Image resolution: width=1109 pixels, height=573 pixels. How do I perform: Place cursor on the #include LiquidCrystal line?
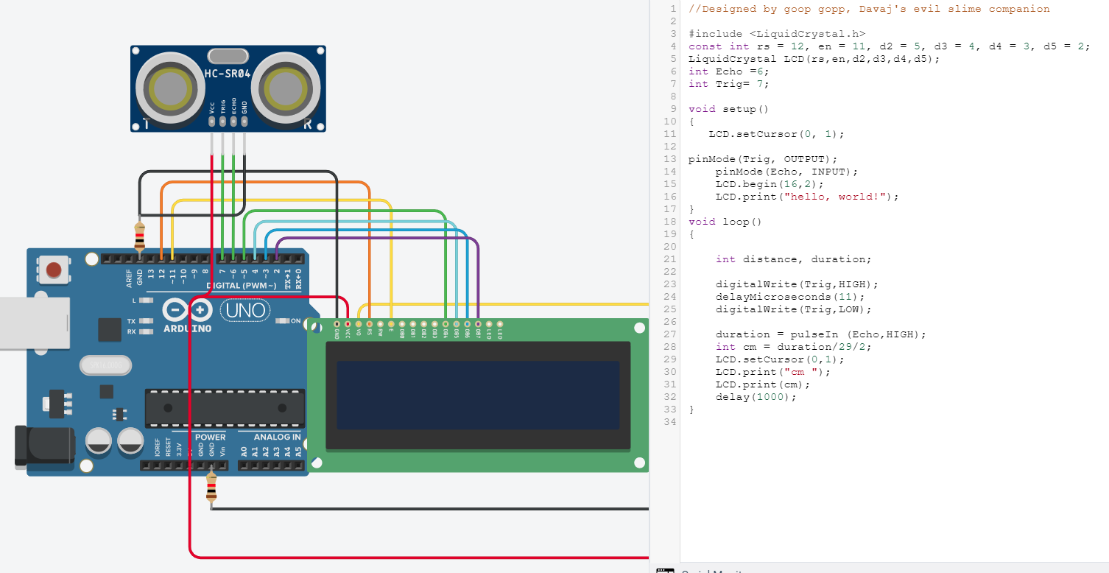(x=777, y=34)
